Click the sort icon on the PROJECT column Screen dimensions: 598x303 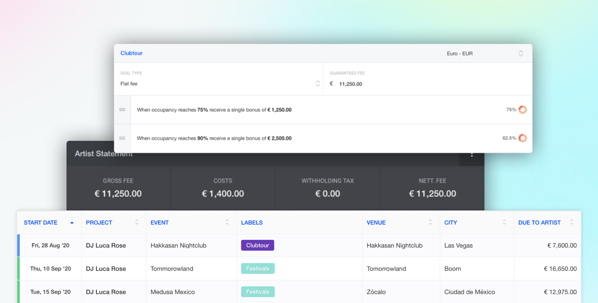[x=137, y=222]
